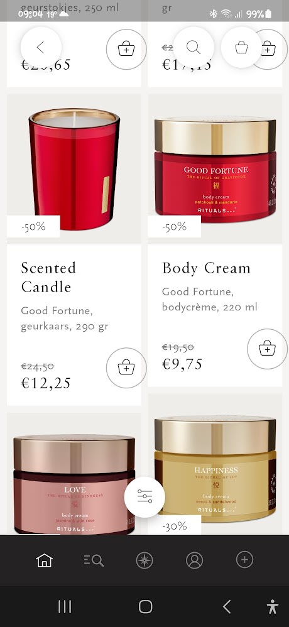The height and width of the screenshot is (627, 289).
Task: Add Good Fortune Body Cream to bag
Action: point(268,349)
